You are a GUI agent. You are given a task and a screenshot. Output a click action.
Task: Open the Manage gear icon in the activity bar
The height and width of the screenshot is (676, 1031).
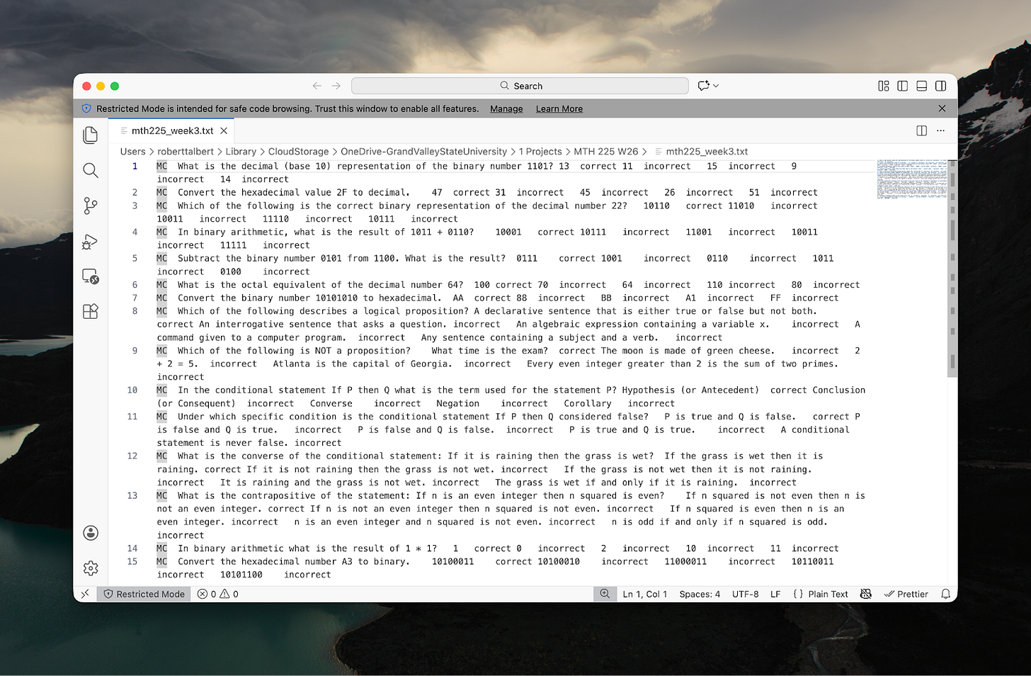(x=90, y=568)
